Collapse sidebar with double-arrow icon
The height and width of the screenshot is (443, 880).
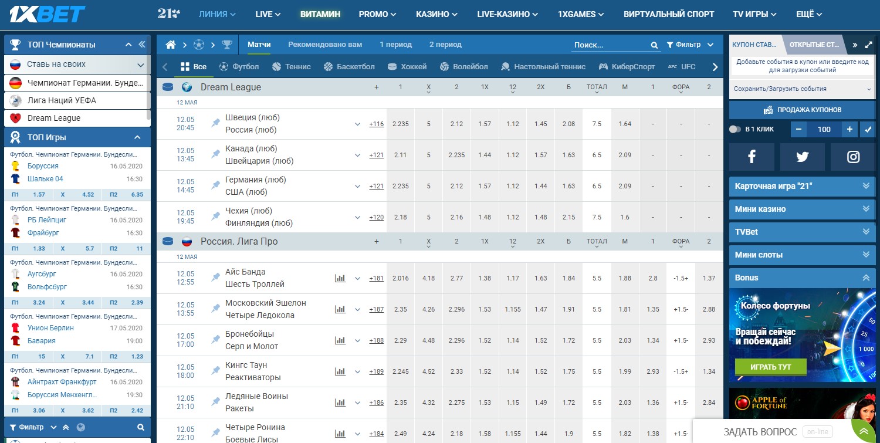[142, 45]
